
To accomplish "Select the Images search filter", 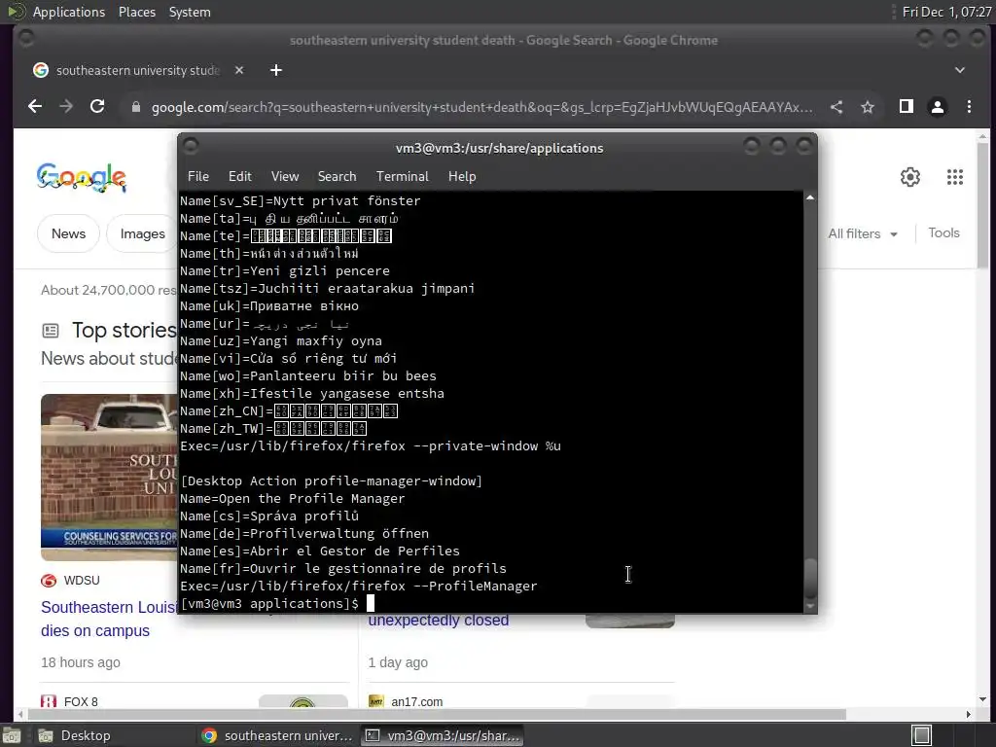I will (x=142, y=233).
